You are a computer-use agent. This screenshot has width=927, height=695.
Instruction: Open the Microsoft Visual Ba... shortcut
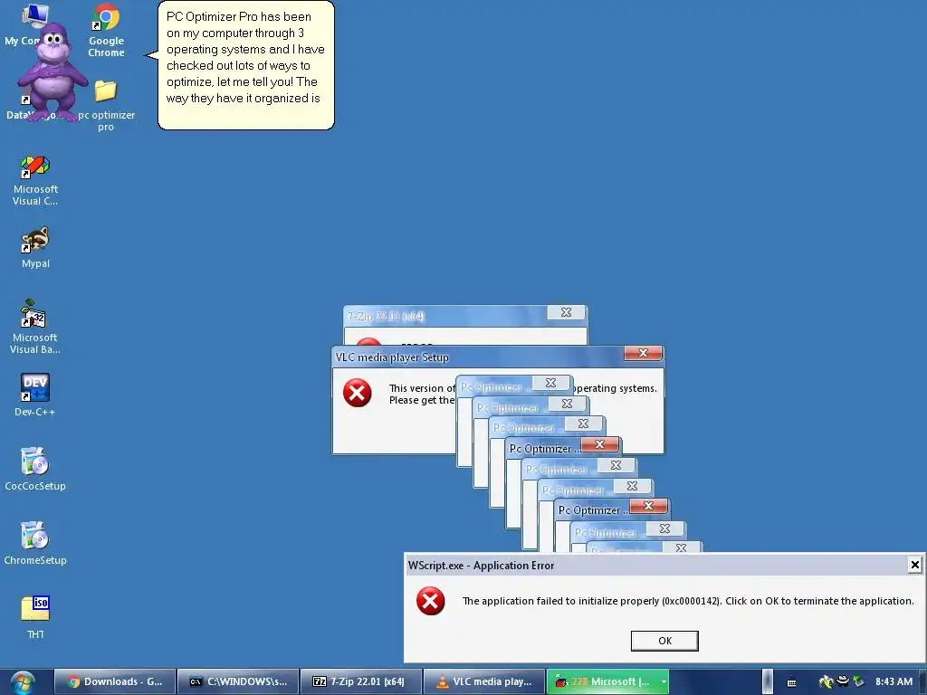point(35,327)
